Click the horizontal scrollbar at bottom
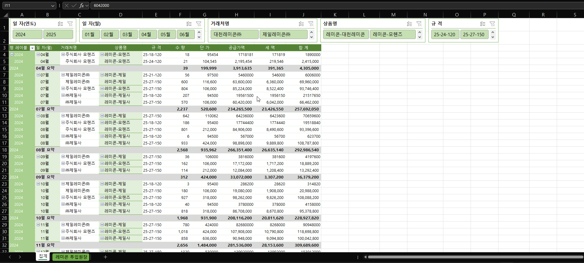Screen dimensions: 584x263 474,257
